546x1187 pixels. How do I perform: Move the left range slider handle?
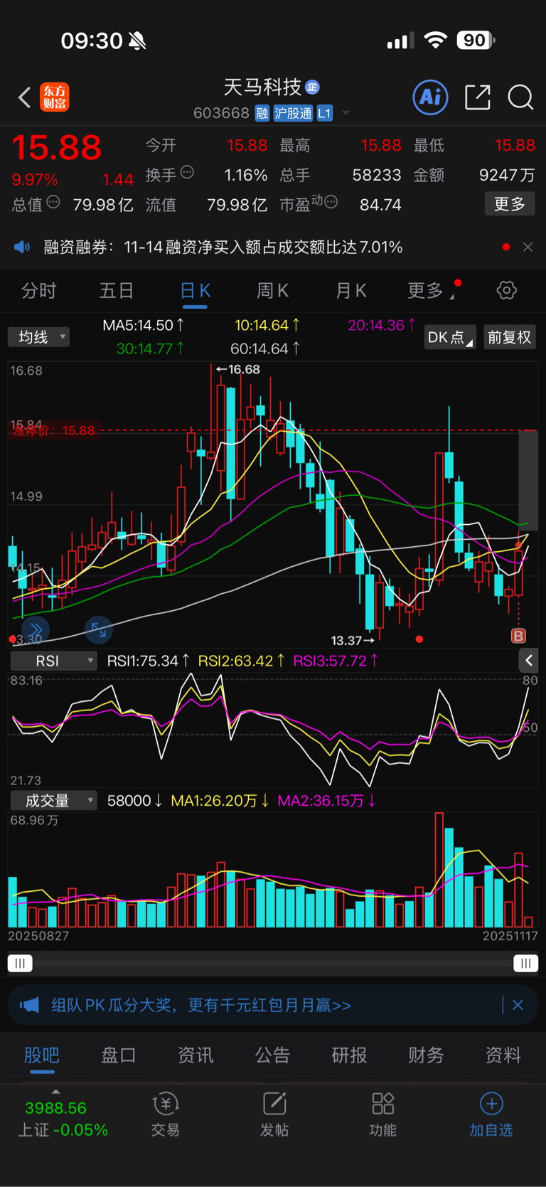coord(20,963)
